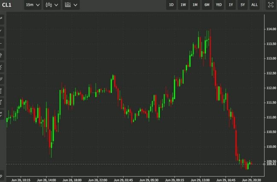Select the 1Y time range
Viewport: 277px width, 182px height.
click(231, 5)
